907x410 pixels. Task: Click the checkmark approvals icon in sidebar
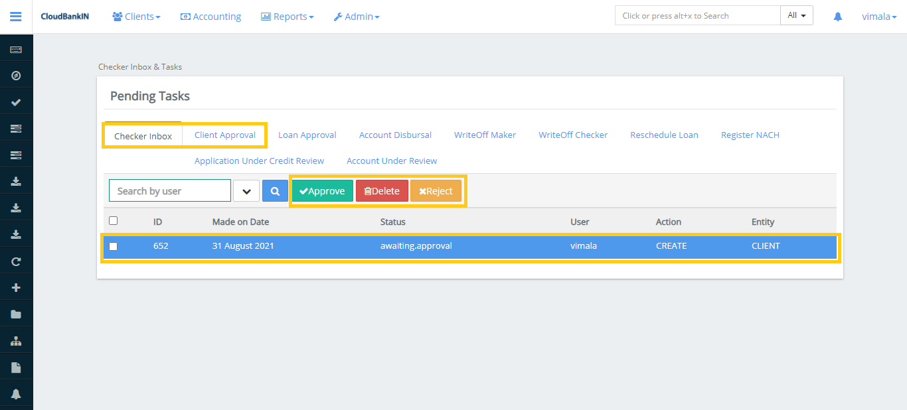pos(16,102)
